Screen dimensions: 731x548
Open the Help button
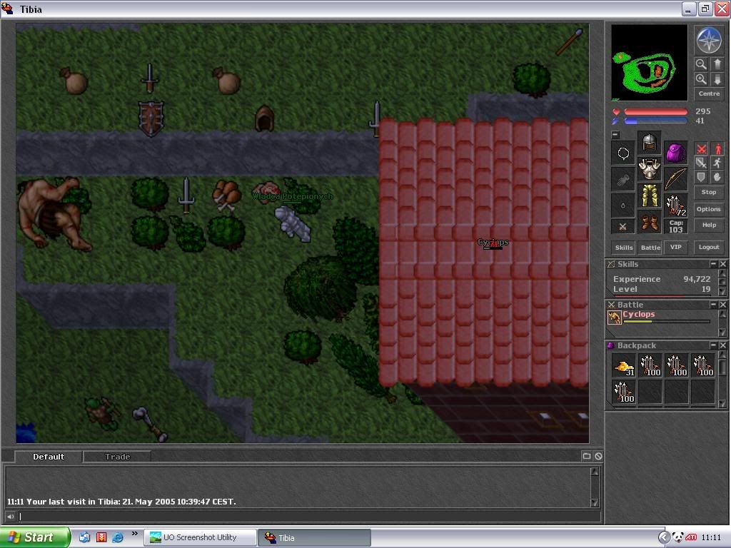(x=709, y=225)
